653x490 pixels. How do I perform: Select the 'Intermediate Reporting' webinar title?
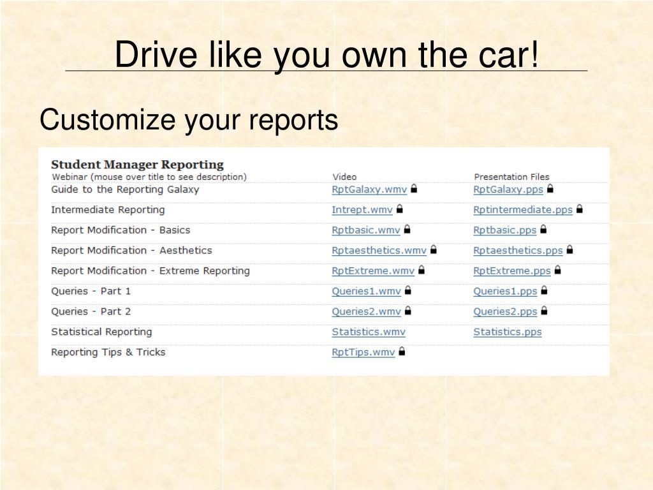108,209
